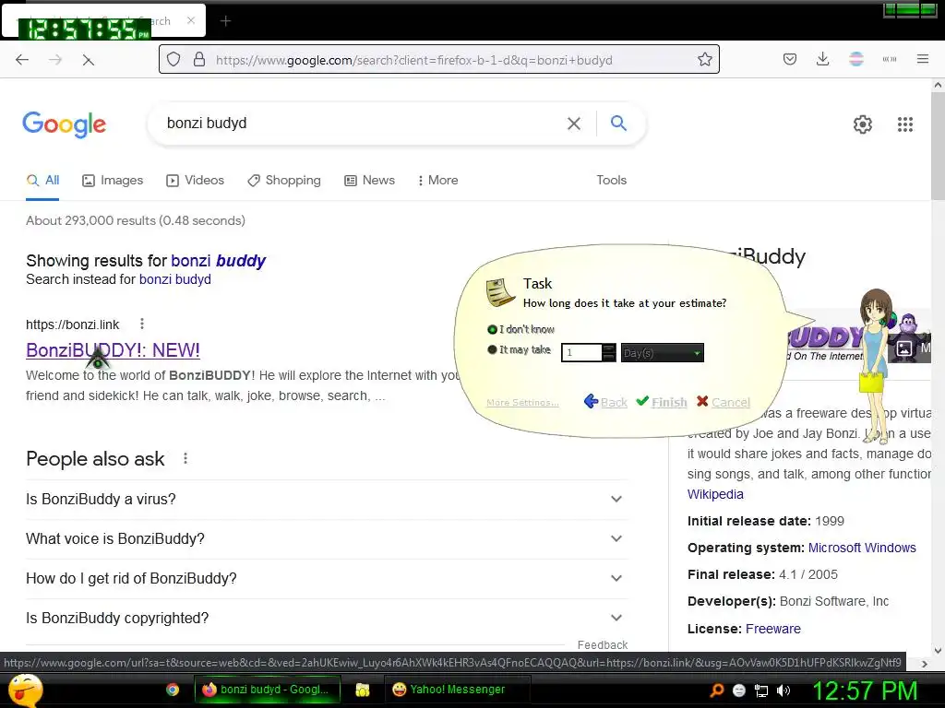
Task: Open the Firefox downloads panel
Action: click(x=822, y=59)
